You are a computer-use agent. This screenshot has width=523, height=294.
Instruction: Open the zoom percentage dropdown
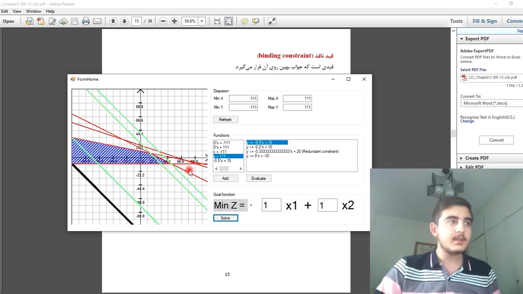pyautogui.click(x=201, y=21)
